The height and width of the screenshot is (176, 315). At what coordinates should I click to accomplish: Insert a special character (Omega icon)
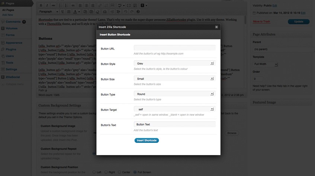point(105,12)
